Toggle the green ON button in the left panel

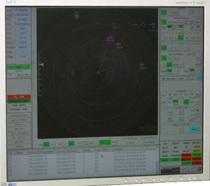(19, 67)
